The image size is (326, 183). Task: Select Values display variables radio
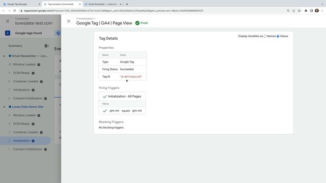[x=278, y=36]
